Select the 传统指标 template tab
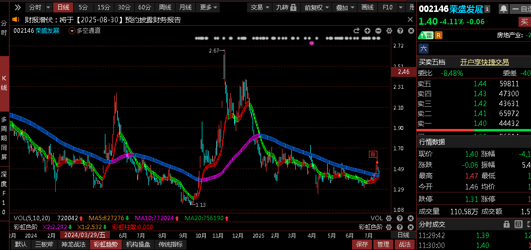Viewport: 531px width, 250px height. [171, 244]
